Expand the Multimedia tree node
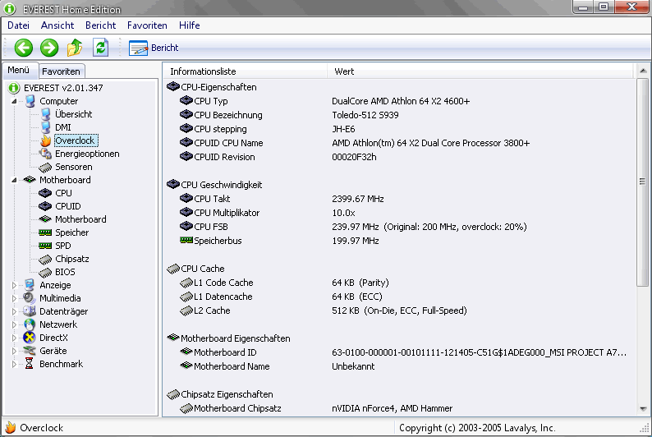Viewport: 652px width, 437px height. click(x=14, y=298)
